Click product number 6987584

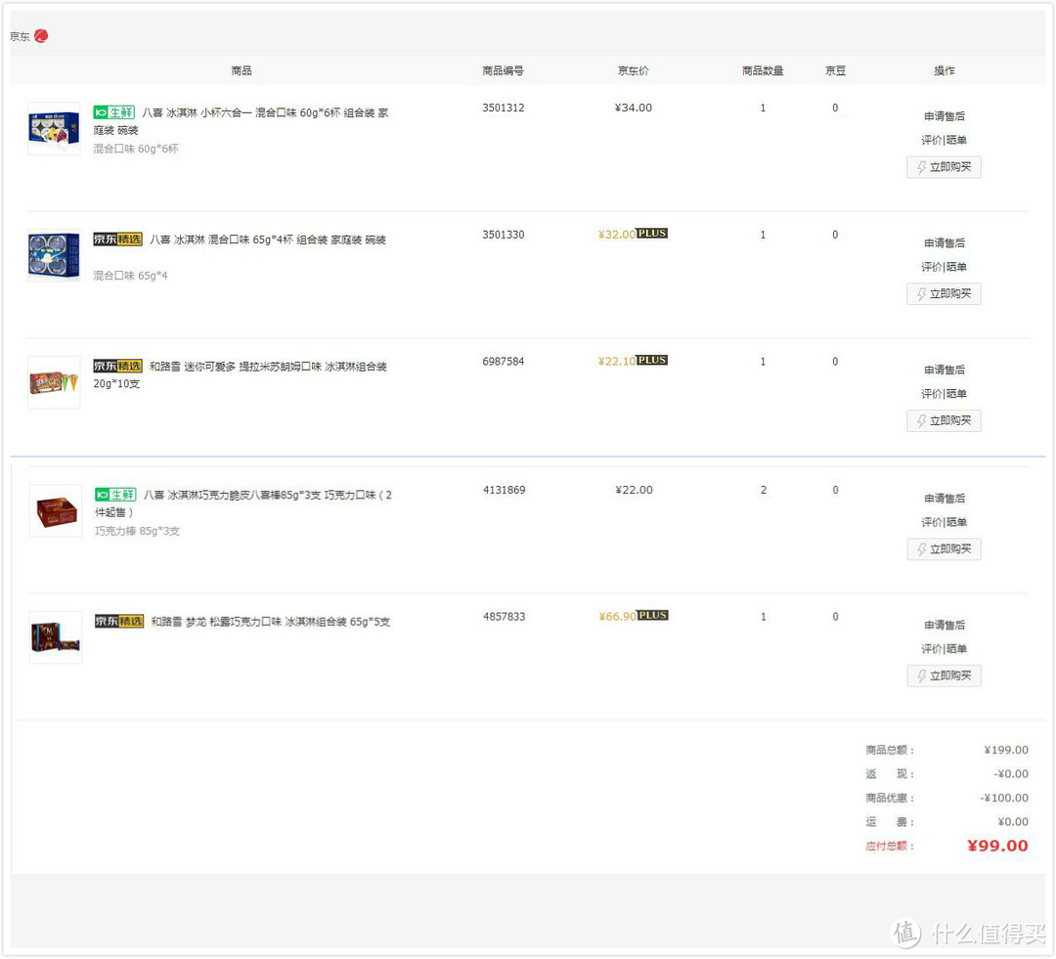[504, 361]
